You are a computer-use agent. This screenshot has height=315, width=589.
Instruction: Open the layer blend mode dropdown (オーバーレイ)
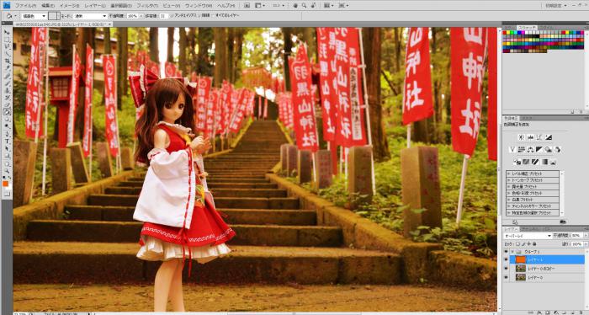pos(528,235)
